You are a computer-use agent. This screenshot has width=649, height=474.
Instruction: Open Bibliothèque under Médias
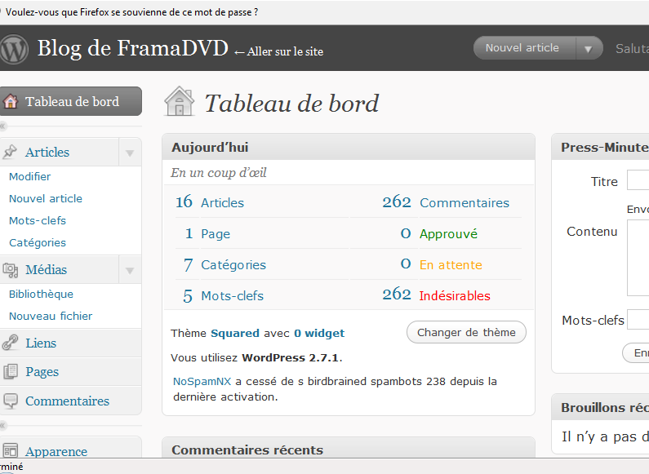coord(41,294)
